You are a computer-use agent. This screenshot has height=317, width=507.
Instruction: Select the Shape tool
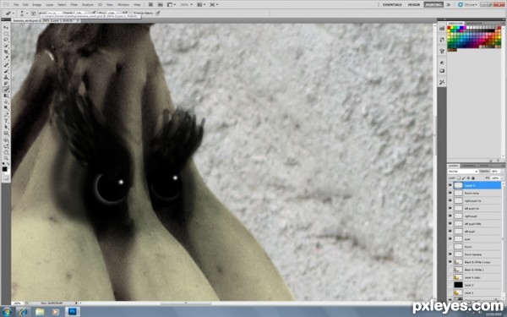[x=6, y=134]
